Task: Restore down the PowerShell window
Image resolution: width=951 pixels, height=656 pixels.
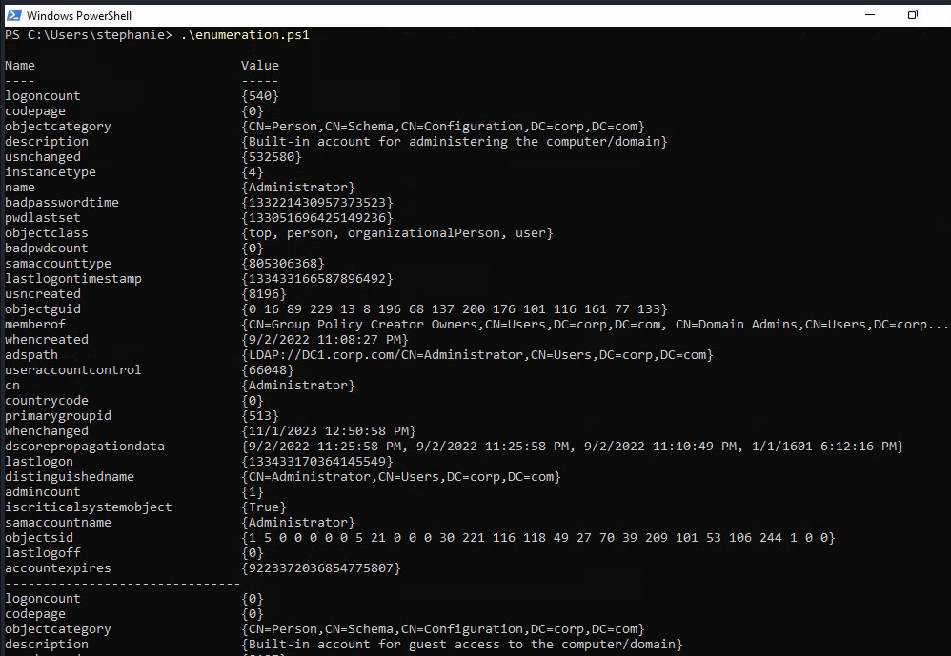Action: [x=912, y=14]
